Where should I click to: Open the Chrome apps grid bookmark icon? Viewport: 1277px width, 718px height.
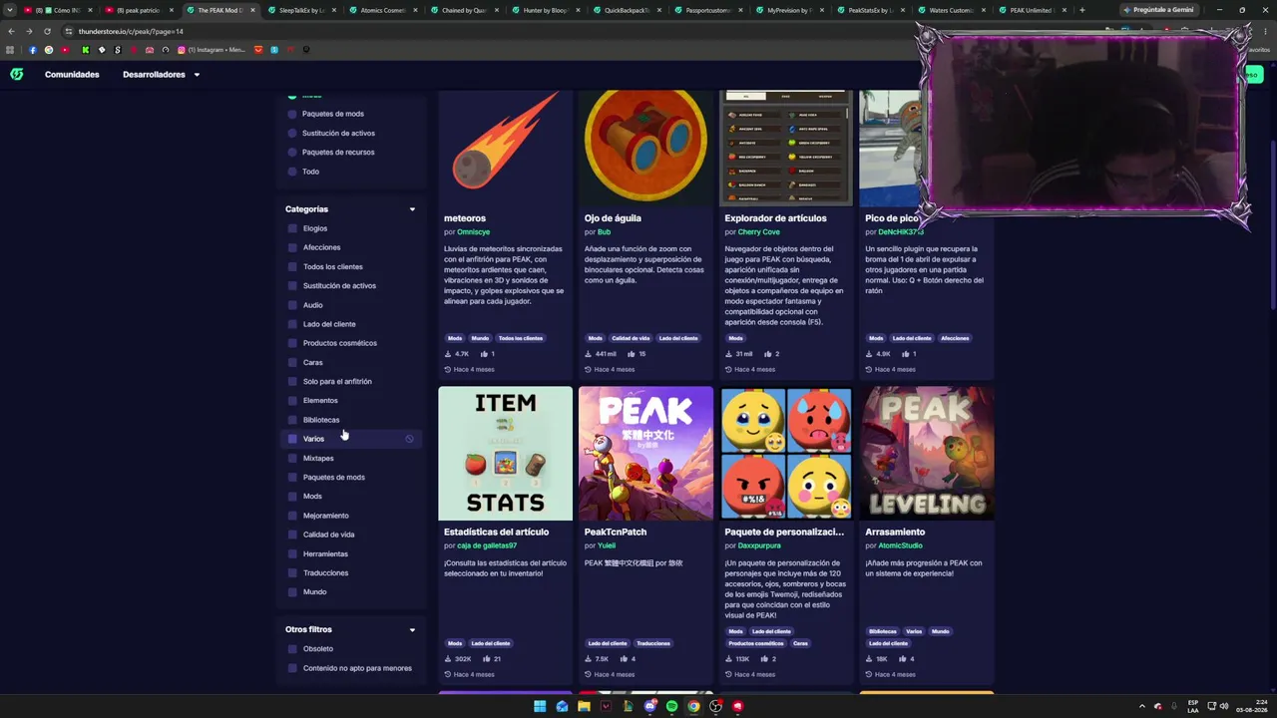pos(10,50)
